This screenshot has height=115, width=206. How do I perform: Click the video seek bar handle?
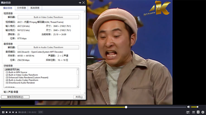coord(126,107)
